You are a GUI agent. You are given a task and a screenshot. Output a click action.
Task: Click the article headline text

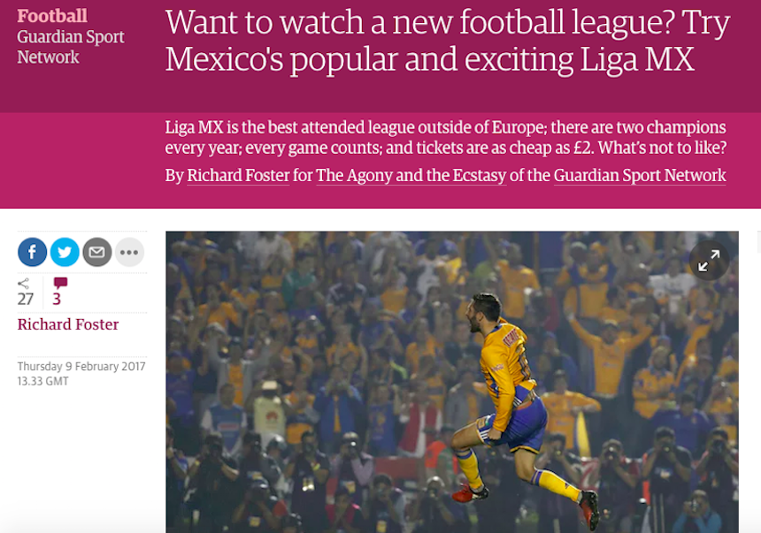[448, 42]
